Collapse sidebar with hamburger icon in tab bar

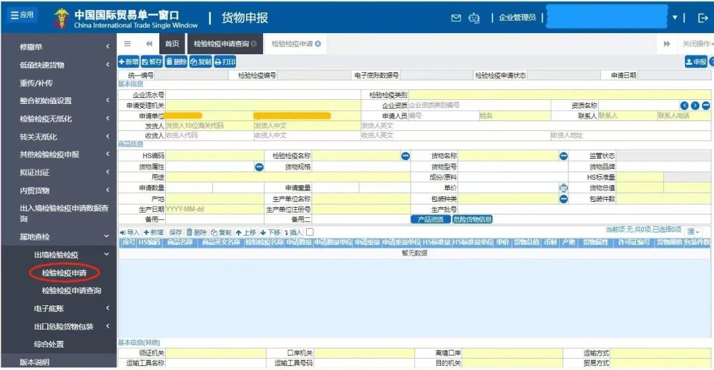coord(128,44)
